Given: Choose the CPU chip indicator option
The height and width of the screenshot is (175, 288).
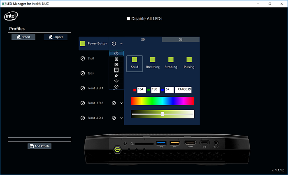Looking at the screenshot, I should (x=116, y=64).
